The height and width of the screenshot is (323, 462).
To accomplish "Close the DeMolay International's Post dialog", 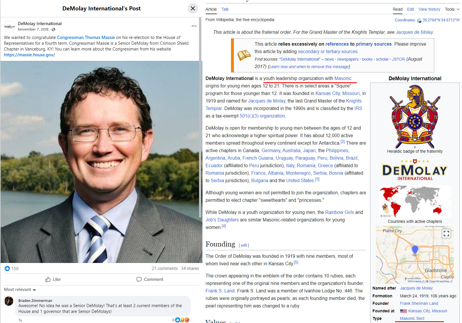I will pyautogui.click(x=193, y=8).
